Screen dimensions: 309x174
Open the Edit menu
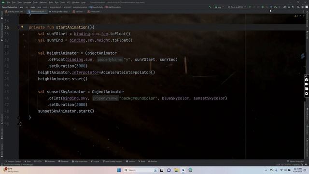(x=14, y=2)
